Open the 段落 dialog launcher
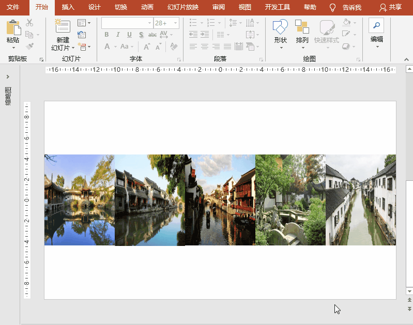This screenshot has height=325, width=413. pos(261,60)
